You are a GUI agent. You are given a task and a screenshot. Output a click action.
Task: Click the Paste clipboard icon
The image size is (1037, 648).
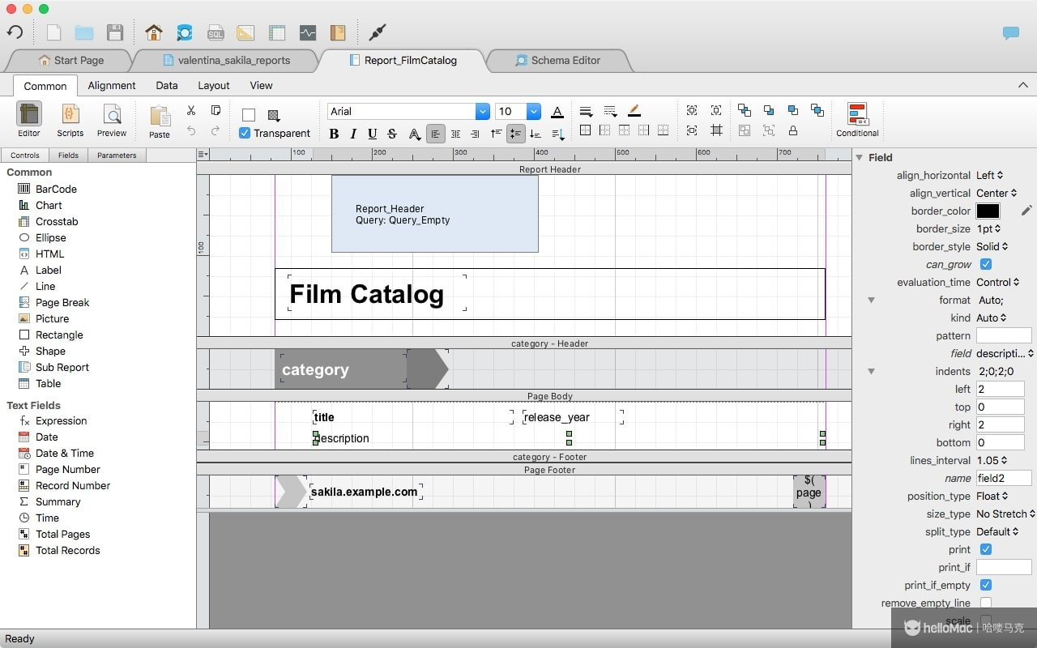(160, 122)
